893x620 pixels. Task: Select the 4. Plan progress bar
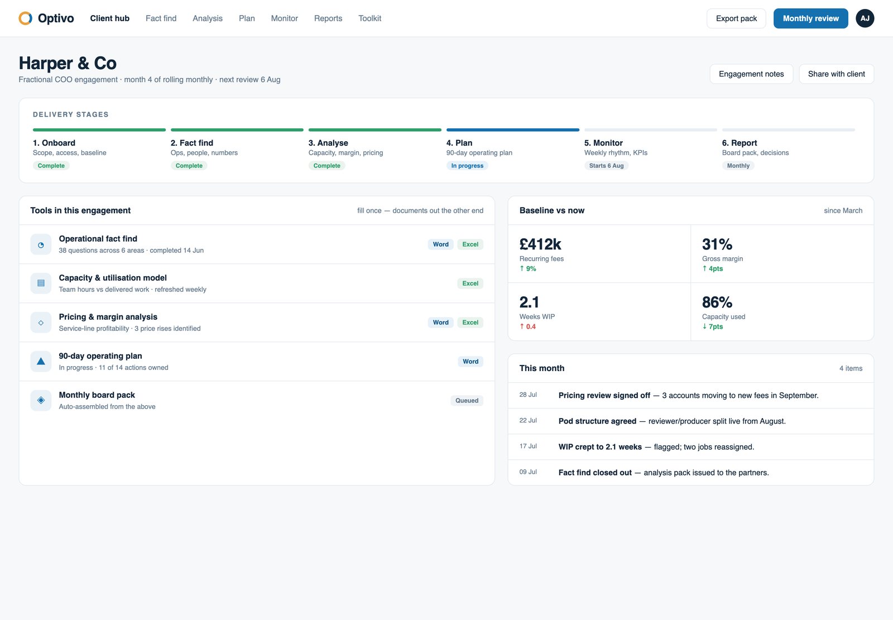coord(513,130)
